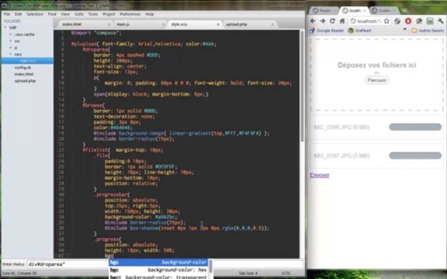447x279 pixels.
Task: Expand the js folder
Action: [x=10, y=48]
